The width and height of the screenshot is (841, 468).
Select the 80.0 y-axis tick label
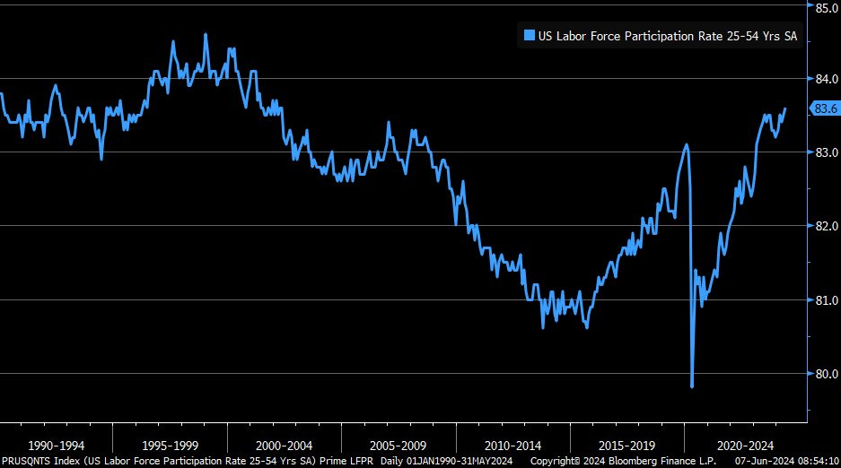point(826,373)
